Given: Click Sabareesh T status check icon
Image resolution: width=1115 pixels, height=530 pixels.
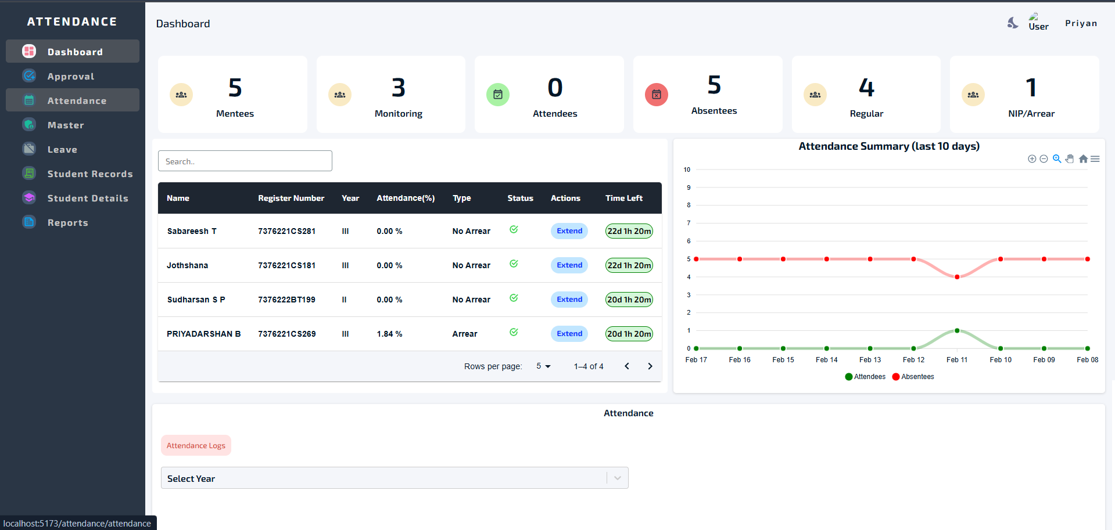Looking at the screenshot, I should tap(514, 229).
